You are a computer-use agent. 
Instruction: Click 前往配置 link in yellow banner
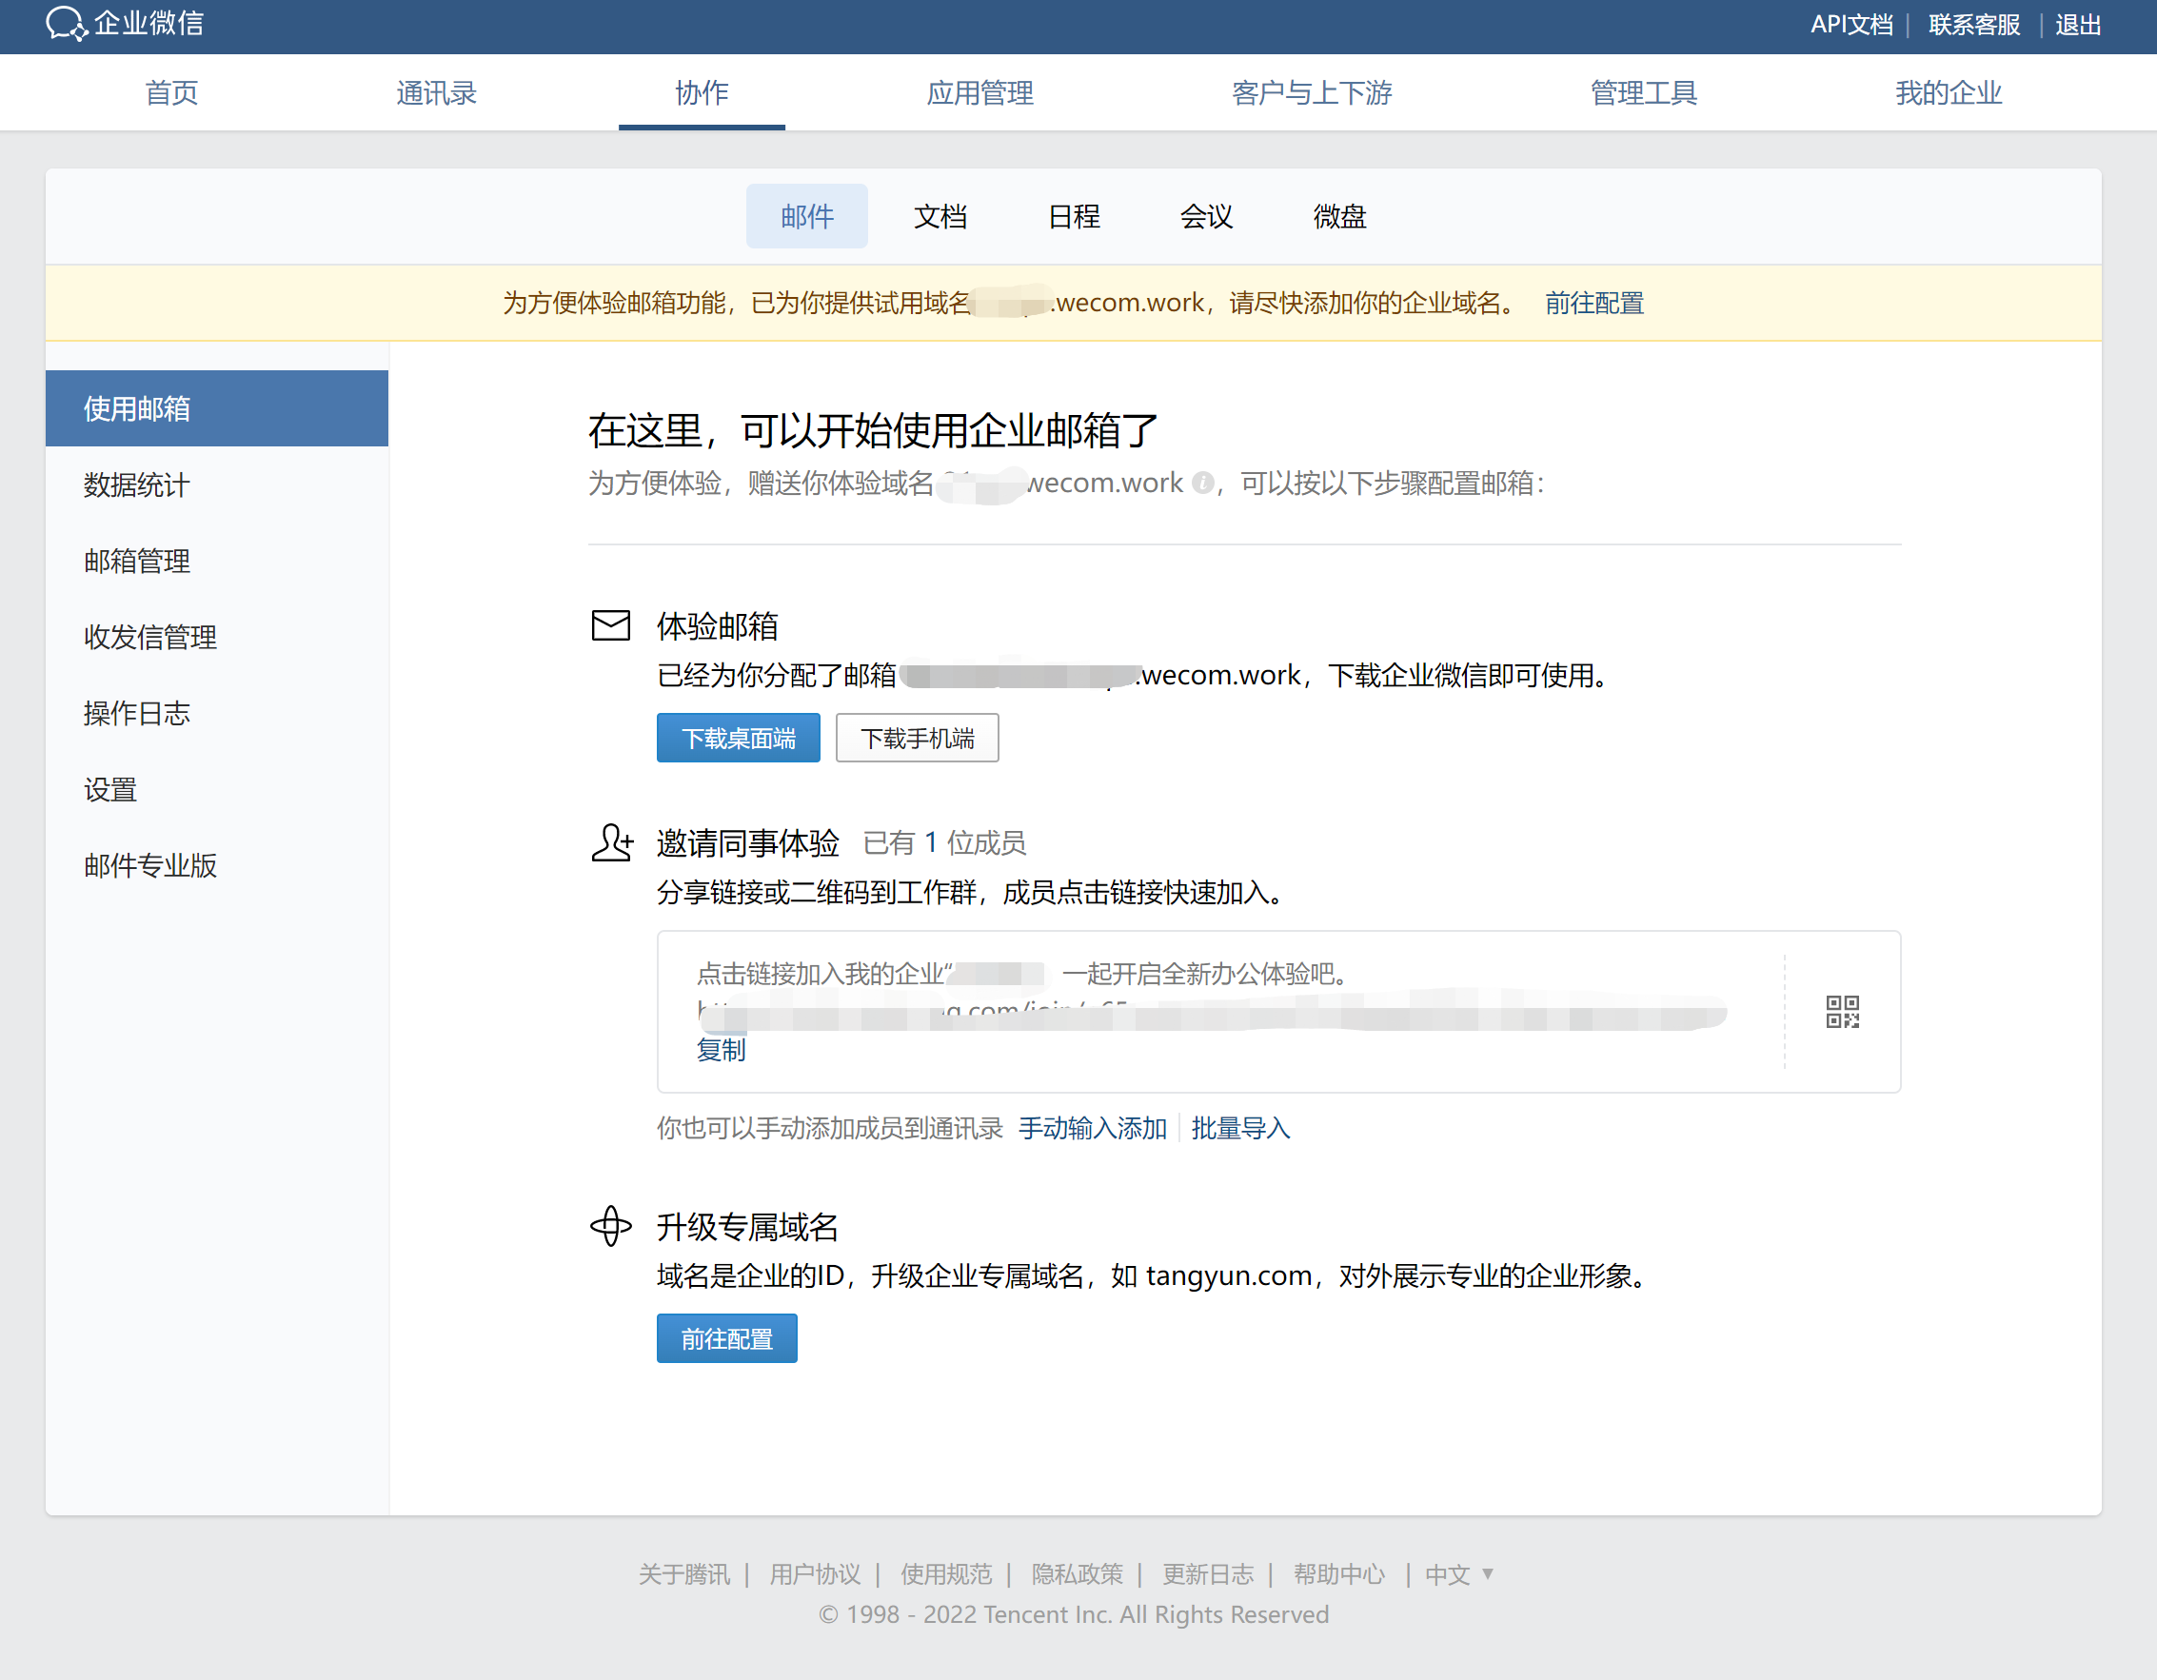pos(1594,304)
